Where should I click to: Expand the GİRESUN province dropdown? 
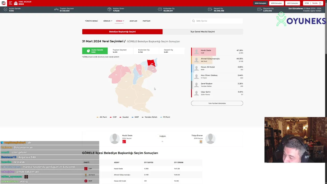click(x=108, y=21)
